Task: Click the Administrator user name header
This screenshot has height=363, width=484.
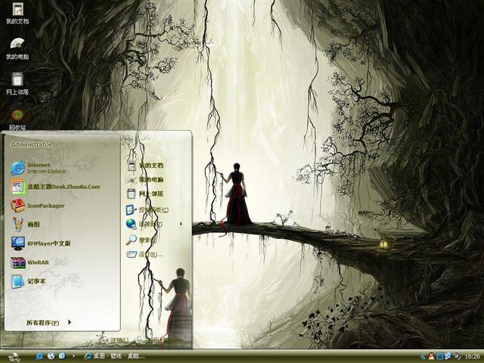Action: [31, 144]
